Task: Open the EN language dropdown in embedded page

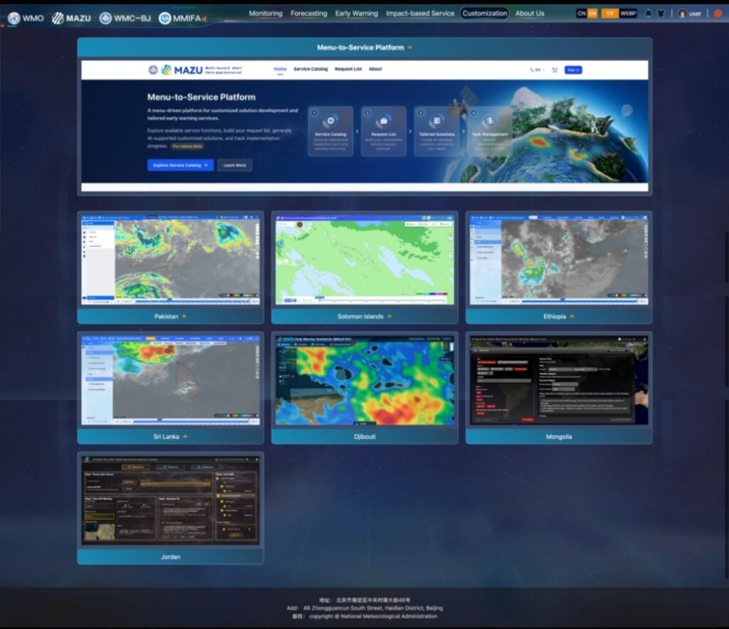Action: coord(537,70)
